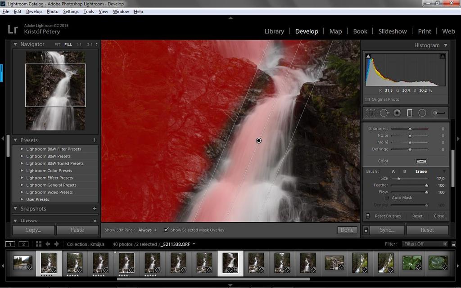Screen dimensions: 461x288
Task: Open the Settings menu
Action: point(71,11)
